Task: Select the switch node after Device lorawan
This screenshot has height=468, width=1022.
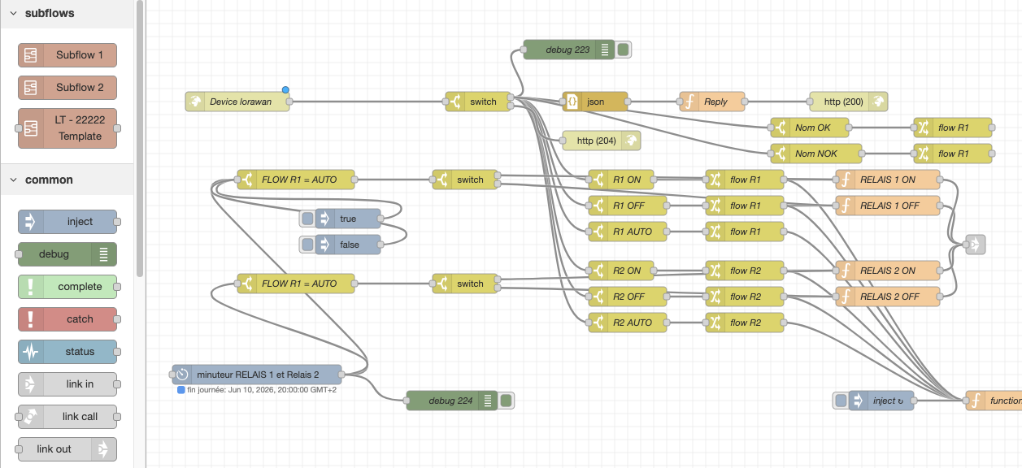Action: (x=478, y=102)
